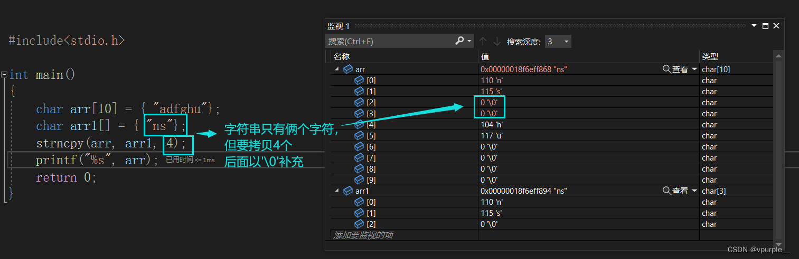Screen dimensions: 799x259
Task: Focus the 搜索(Ctrl+E) search field
Action: tap(391, 41)
